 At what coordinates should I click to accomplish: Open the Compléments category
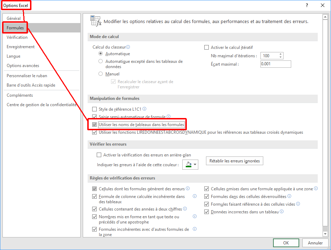(20, 95)
